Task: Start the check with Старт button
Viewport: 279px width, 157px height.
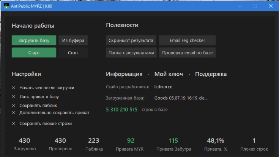Action: pyautogui.click(x=34, y=53)
